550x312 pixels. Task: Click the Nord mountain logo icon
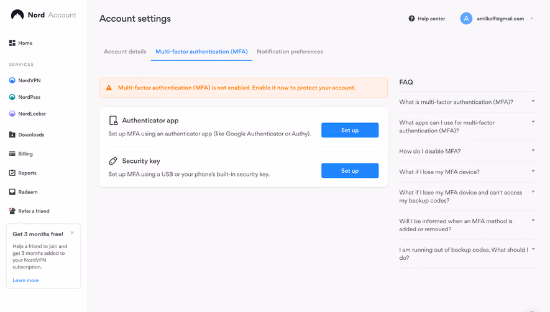[x=17, y=15]
